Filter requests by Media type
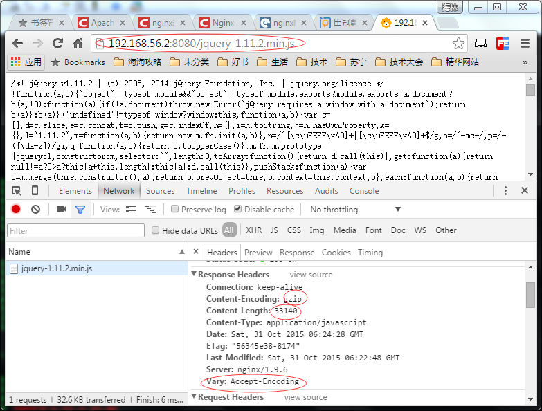 345,230
